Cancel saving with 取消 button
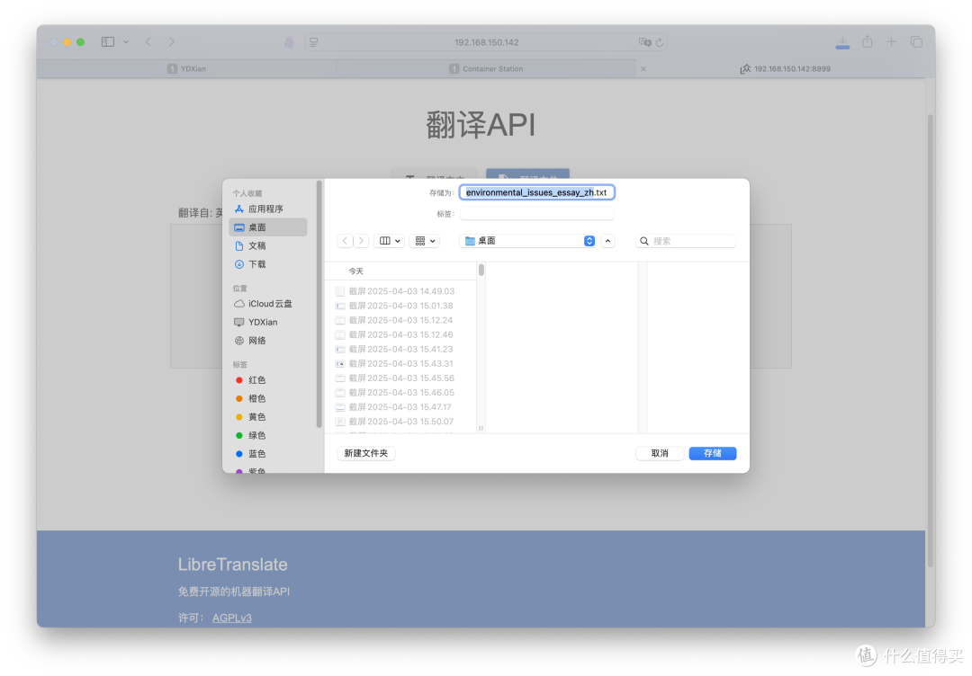The height and width of the screenshot is (676, 972). coord(661,453)
